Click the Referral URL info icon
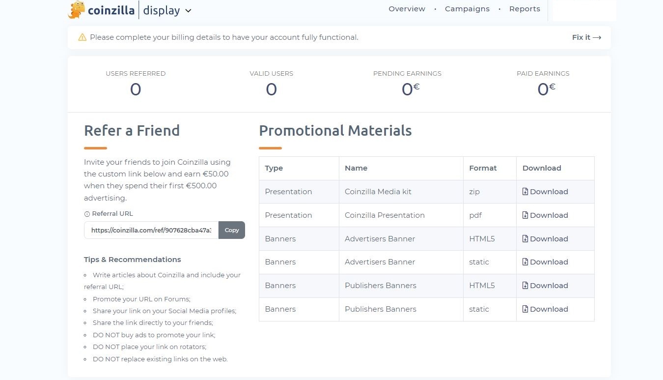 [x=87, y=214]
